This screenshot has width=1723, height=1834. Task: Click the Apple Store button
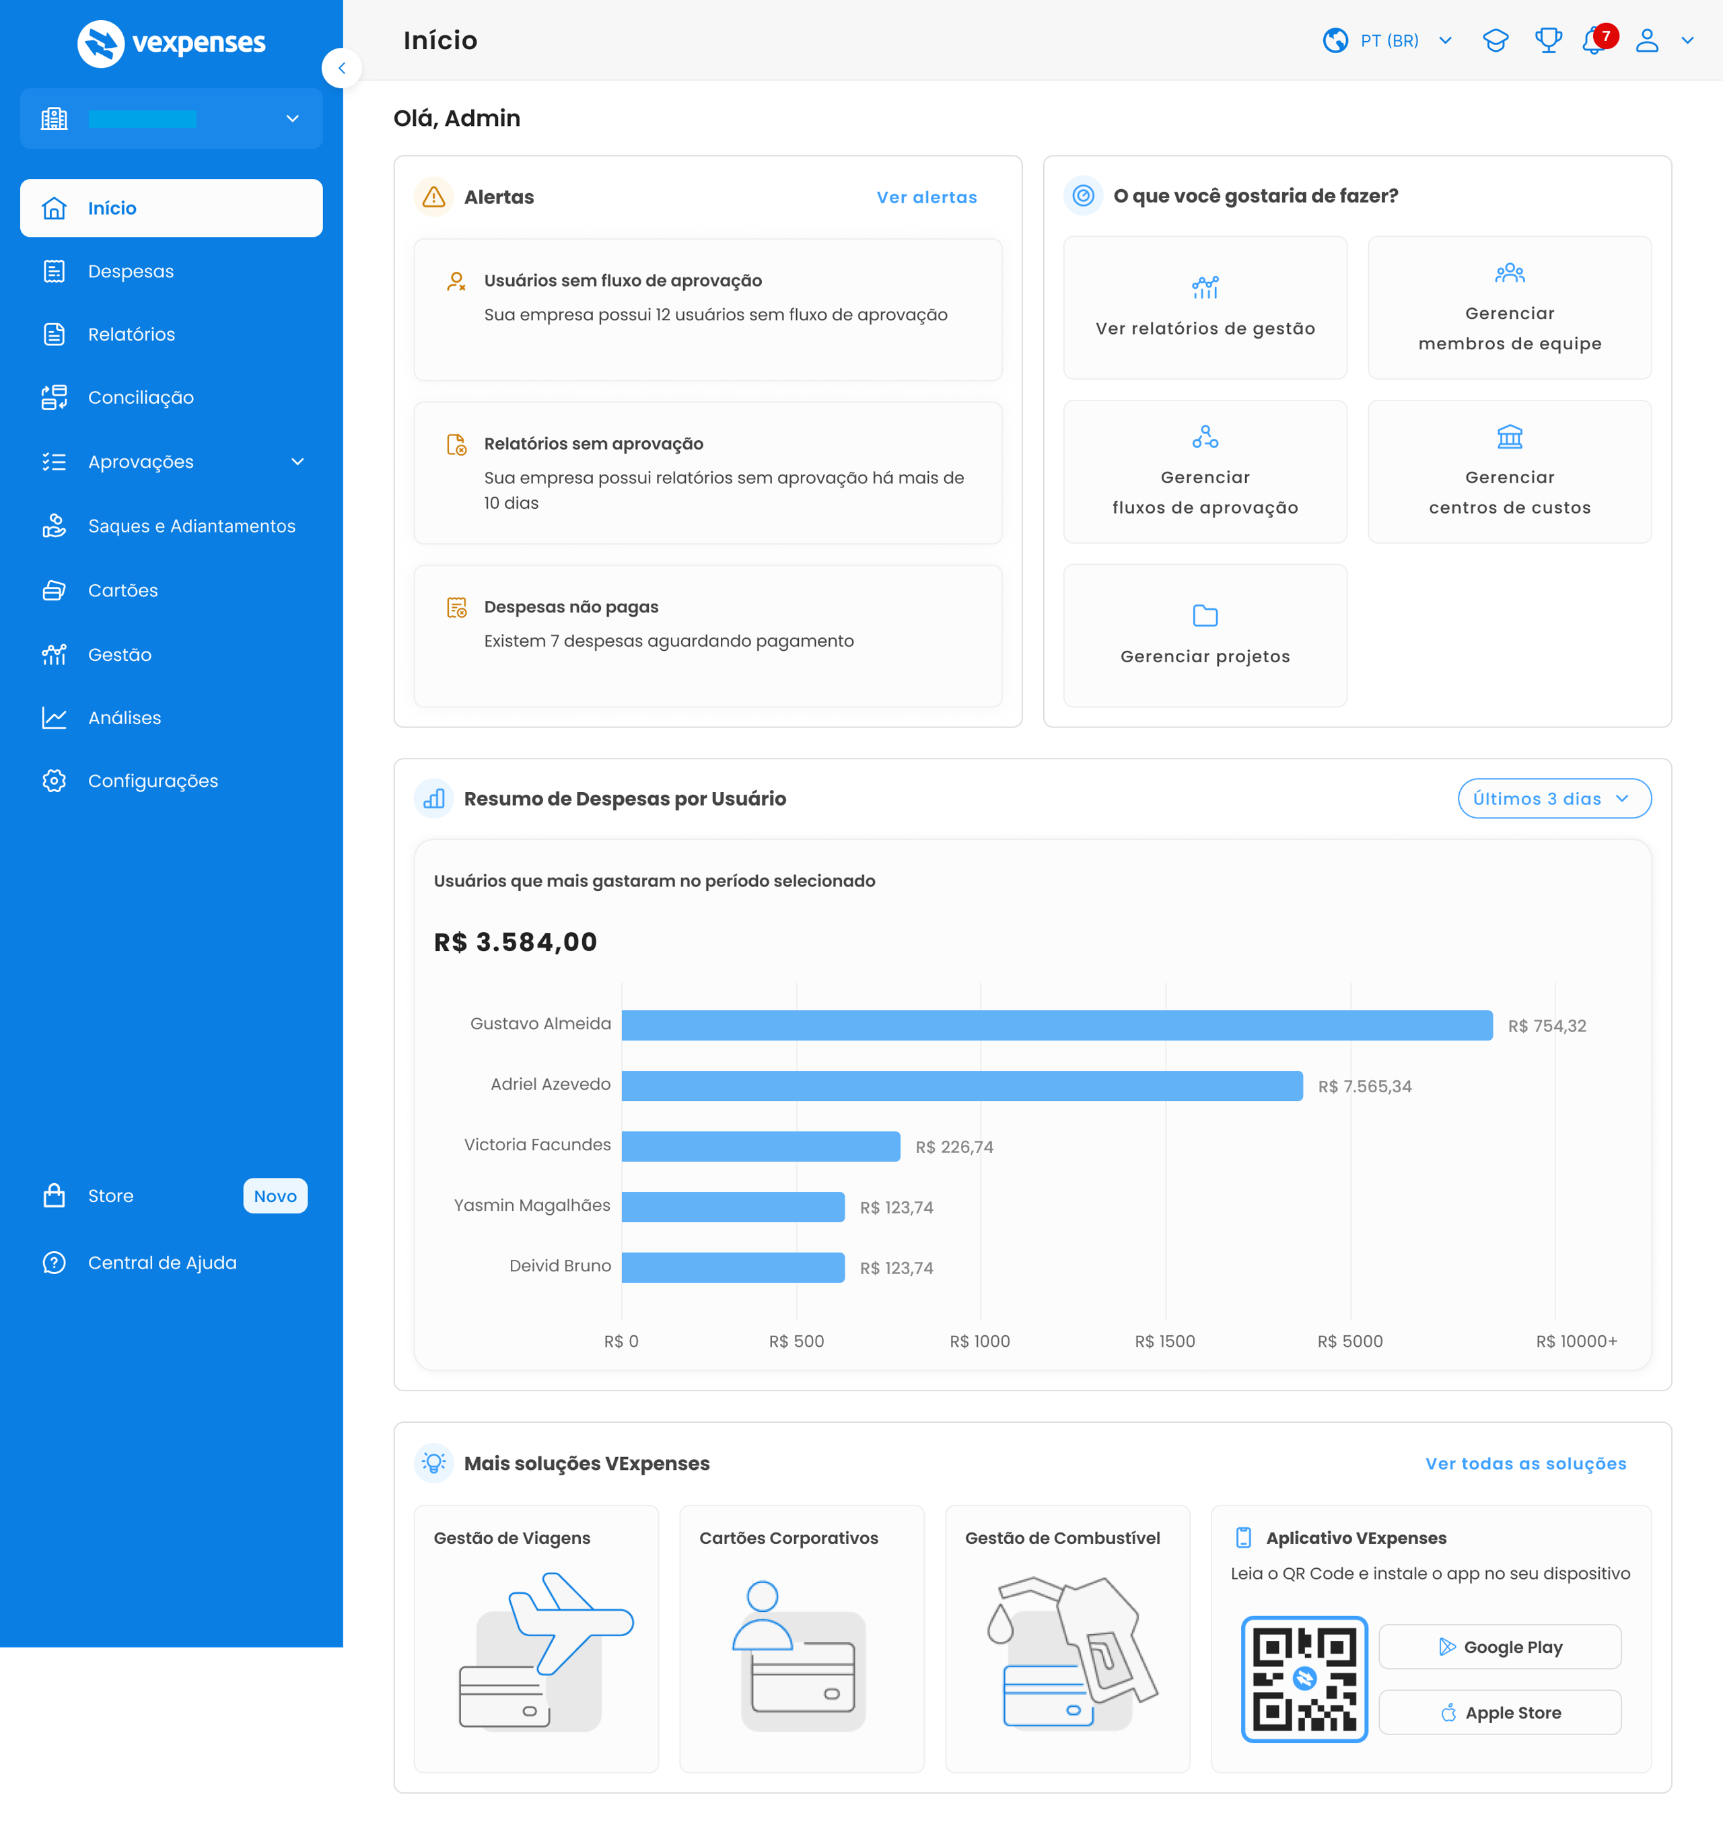pyautogui.click(x=1500, y=1712)
